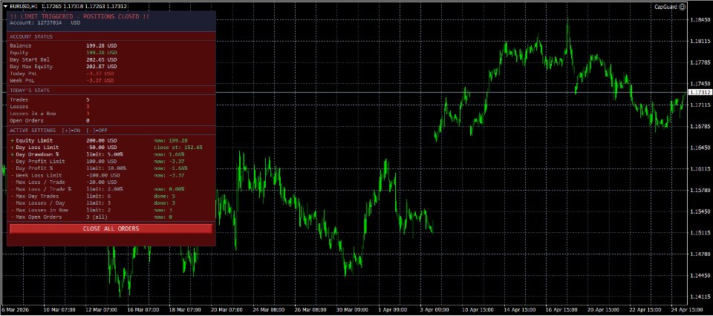Click the 1.16450 price axis label
The image size is (713, 316).
(x=700, y=148)
